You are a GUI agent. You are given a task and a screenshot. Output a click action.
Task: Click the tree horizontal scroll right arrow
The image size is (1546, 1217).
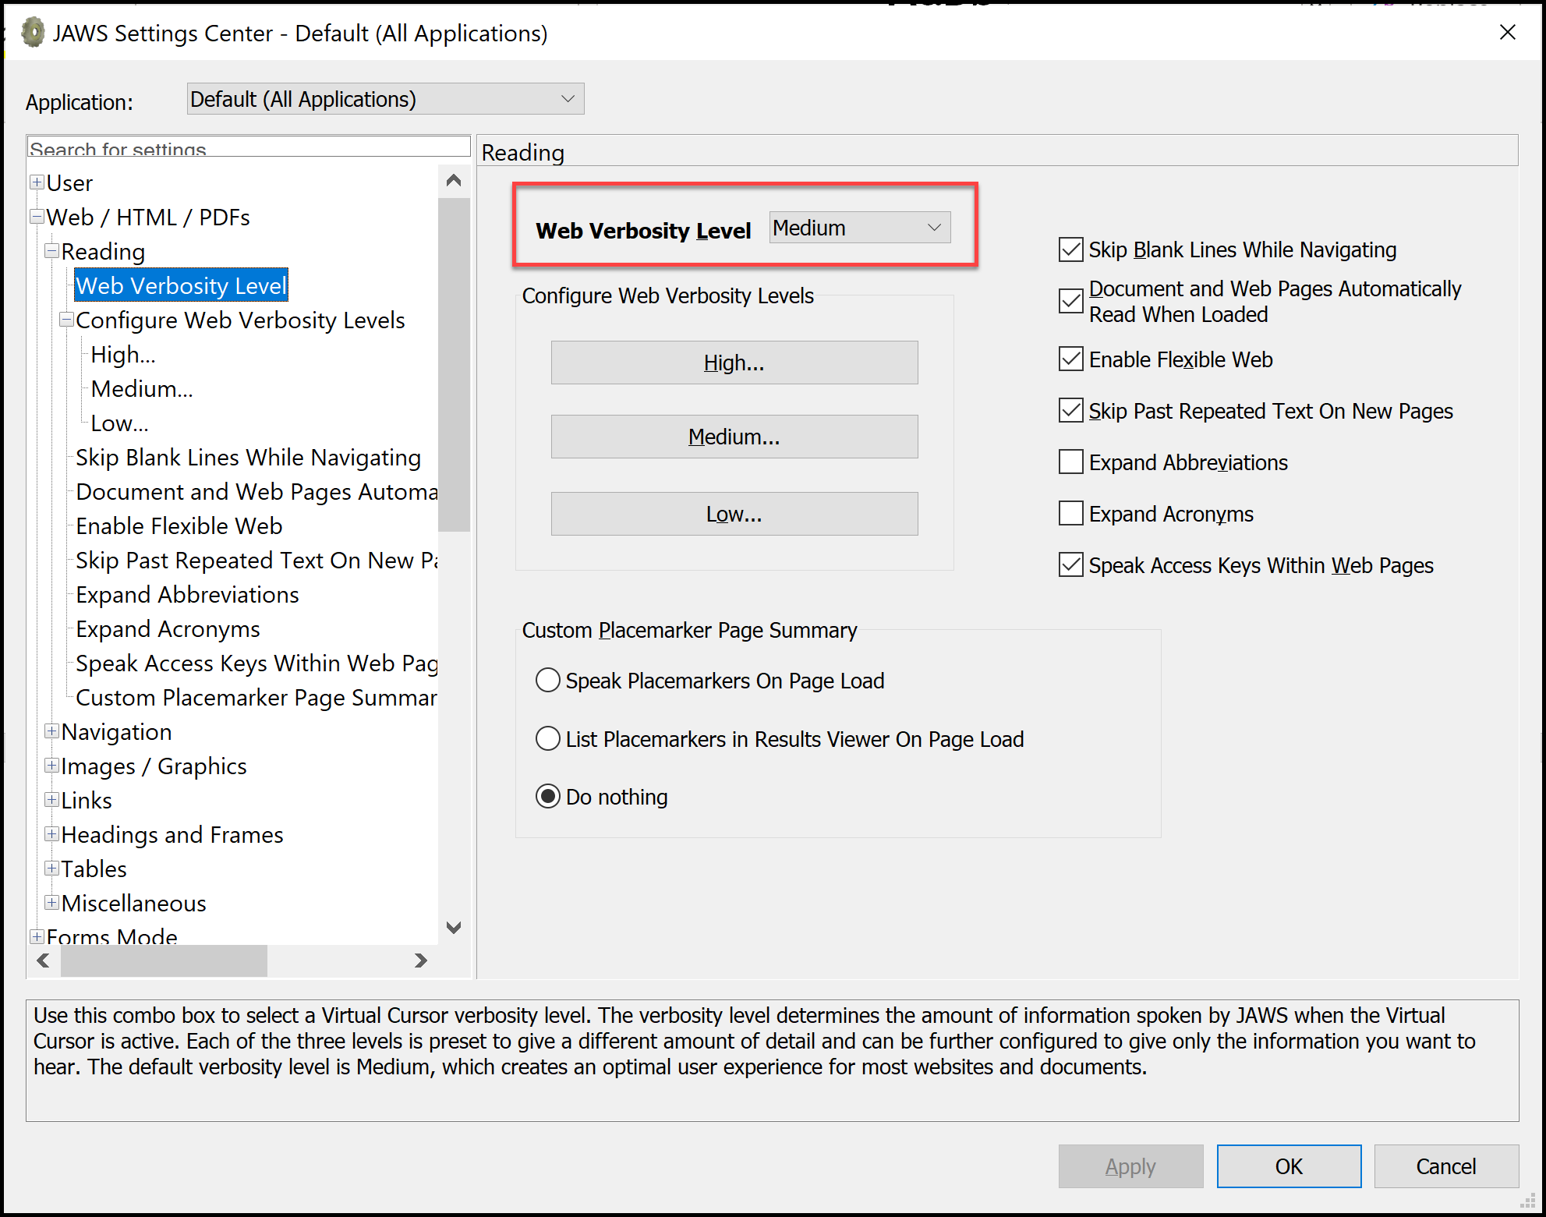[x=421, y=961]
